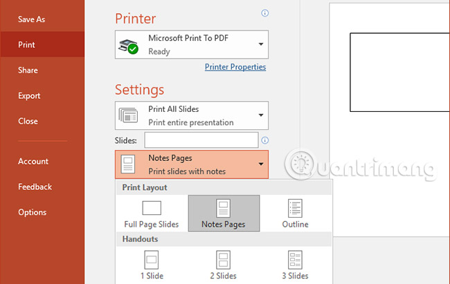Image resolution: width=450 pixels, height=284 pixels.
Task: Open the Feedback page
Action: (35, 187)
